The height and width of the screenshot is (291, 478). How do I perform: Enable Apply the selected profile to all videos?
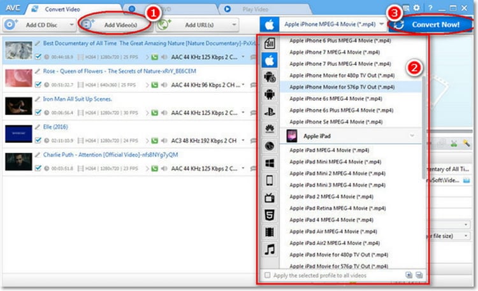(x=267, y=275)
